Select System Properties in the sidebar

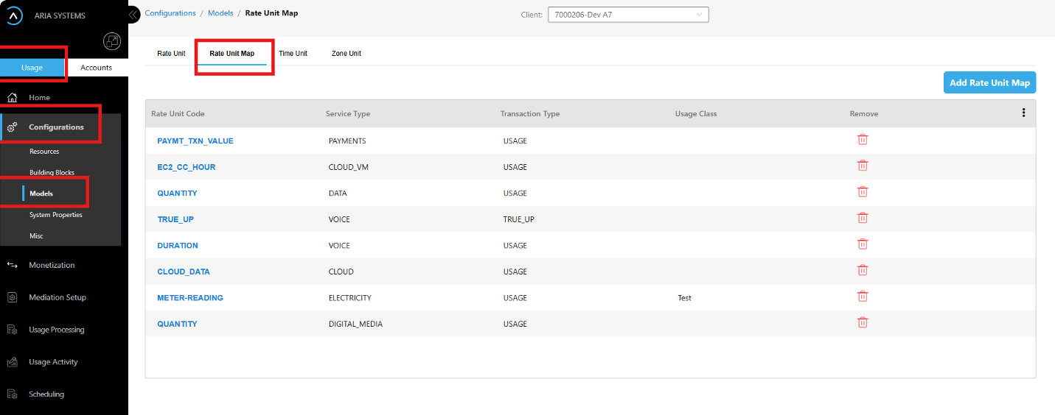click(55, 215)
